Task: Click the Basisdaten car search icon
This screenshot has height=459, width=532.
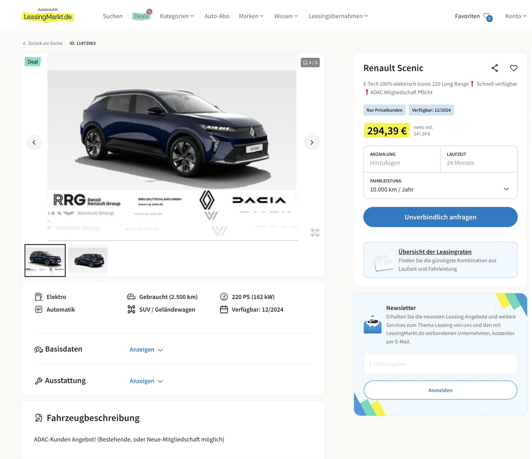Action: 39,350
